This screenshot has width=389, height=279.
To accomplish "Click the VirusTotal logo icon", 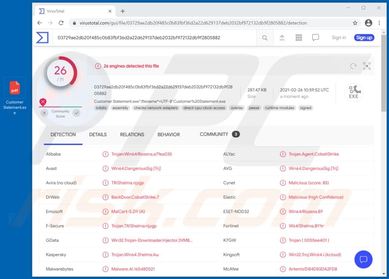I will 42,37.
